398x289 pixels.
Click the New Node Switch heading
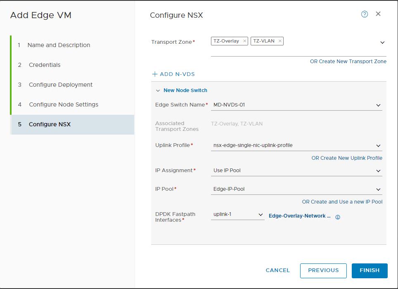(185, 90)
